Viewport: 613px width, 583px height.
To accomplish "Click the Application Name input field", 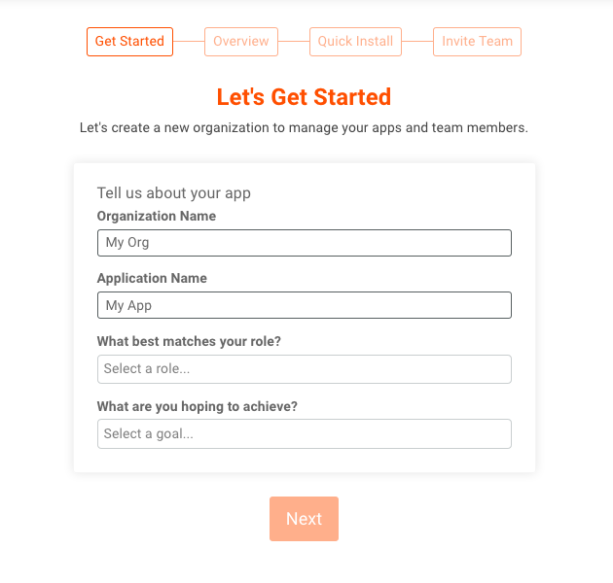I will [x=304, y=305].
